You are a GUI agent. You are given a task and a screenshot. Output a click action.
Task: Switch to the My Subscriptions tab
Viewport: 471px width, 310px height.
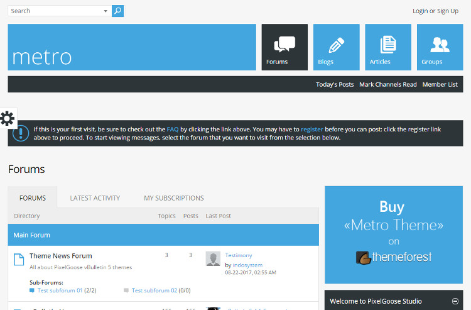click(174, 198)
